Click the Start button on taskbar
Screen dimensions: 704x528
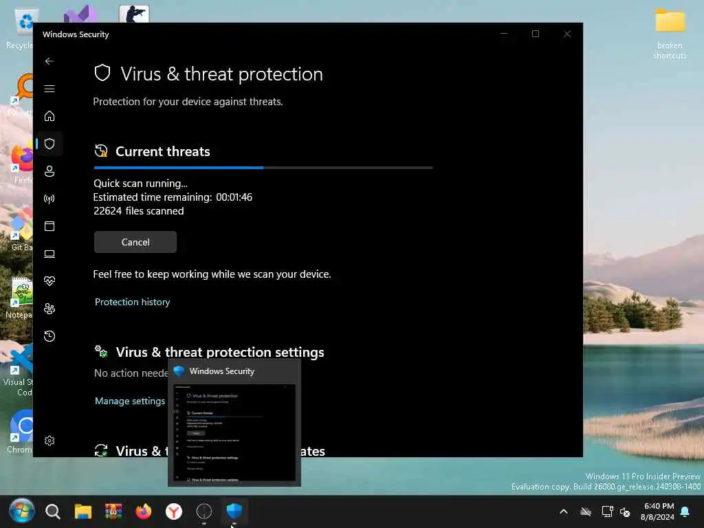[x=21, y=511]
